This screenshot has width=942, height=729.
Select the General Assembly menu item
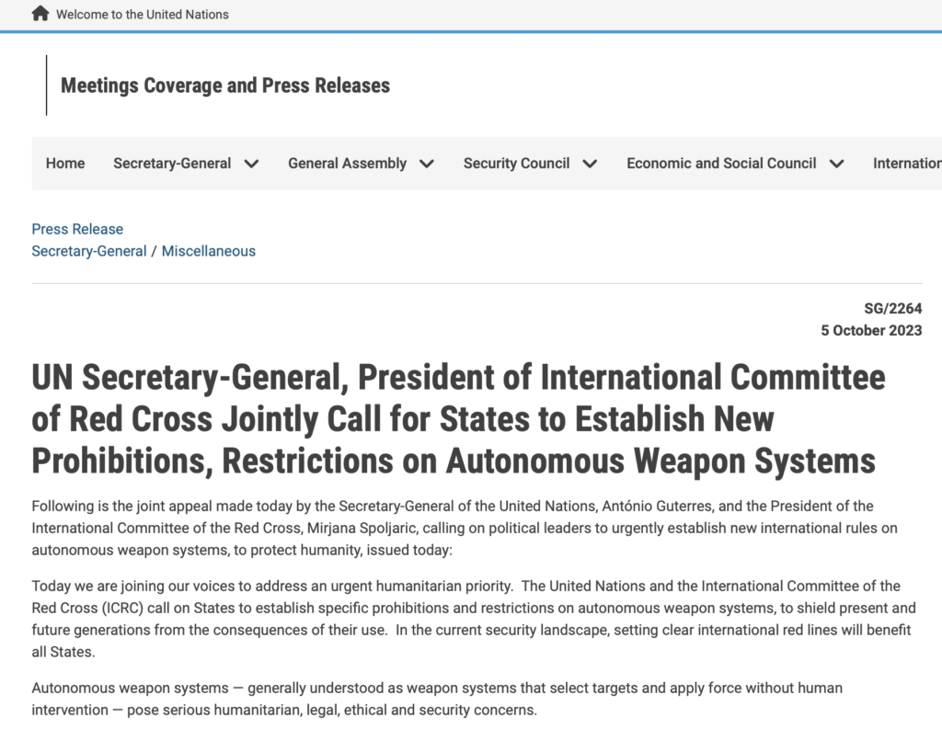pos(347,164)
